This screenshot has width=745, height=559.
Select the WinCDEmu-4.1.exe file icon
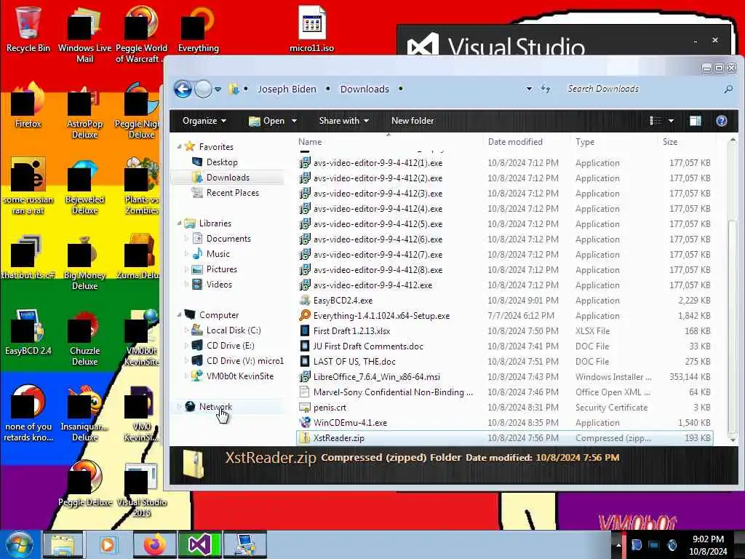(305, 423)
